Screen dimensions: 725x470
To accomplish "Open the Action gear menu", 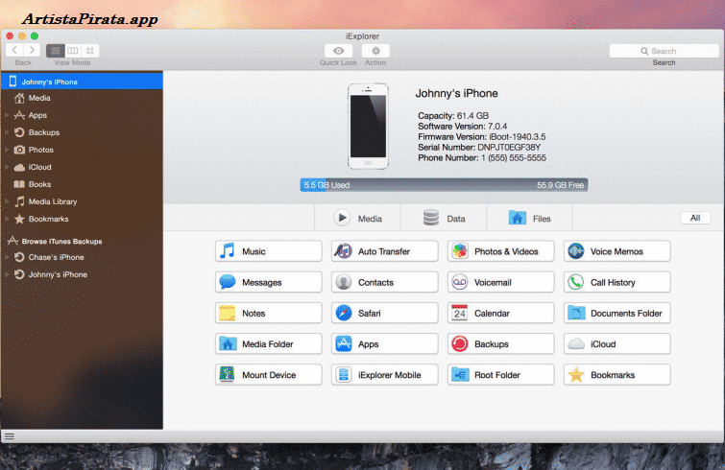I will coord(375,51).
